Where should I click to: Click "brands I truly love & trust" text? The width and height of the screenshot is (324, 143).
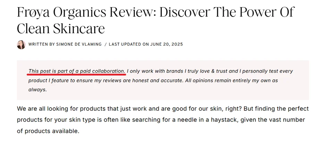click(188, 71)
